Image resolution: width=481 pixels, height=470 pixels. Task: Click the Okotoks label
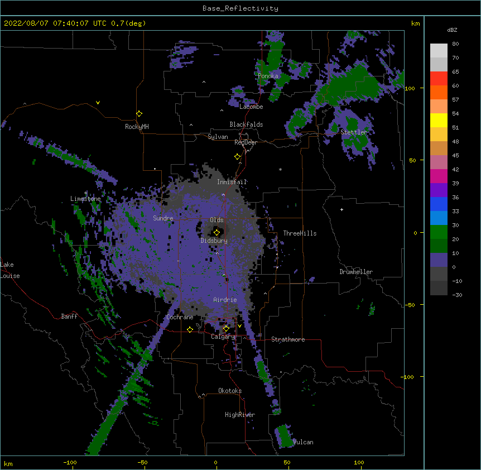coord(230,391)
